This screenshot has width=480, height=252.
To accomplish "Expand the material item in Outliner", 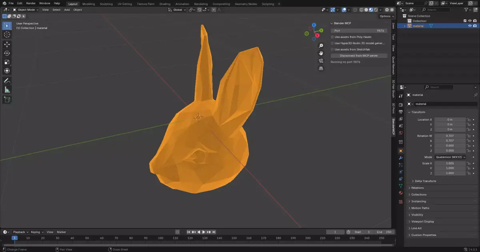I will [404, 26].
